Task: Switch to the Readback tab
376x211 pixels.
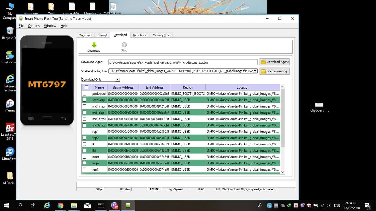Action: (x=140, y=35)
